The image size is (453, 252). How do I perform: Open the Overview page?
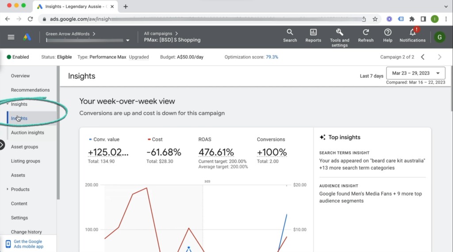point(20,76)
